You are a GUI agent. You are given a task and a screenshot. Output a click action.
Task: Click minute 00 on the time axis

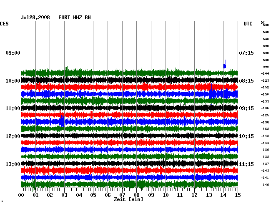pos(21,195)
